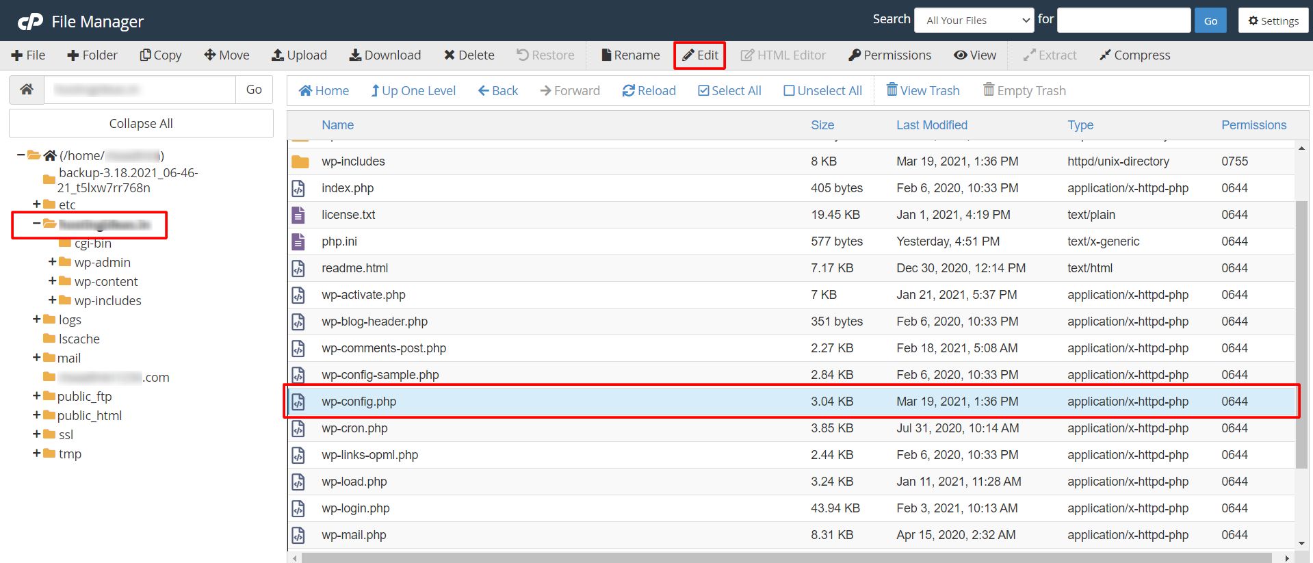Create a new file with File button
This screenshot has width=1313, height=563.
(28, 55)
